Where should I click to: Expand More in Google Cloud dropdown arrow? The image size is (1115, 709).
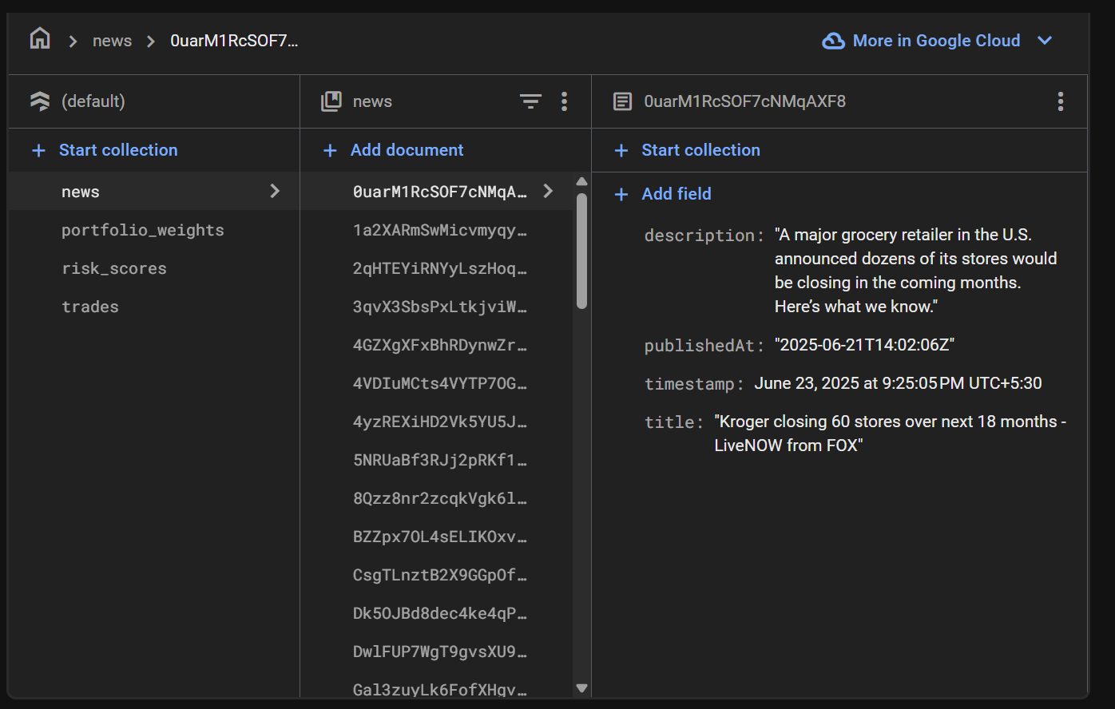click(1045, 41)
